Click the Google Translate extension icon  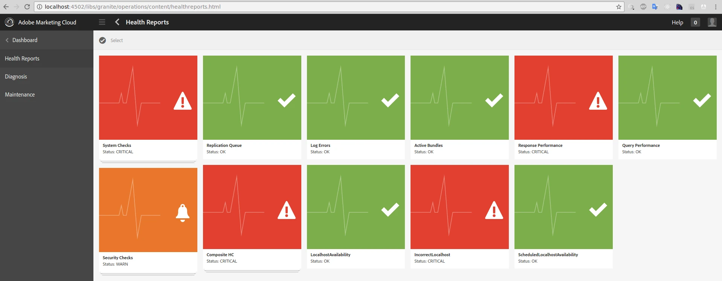pyautogui.click(x=655, y=7)
